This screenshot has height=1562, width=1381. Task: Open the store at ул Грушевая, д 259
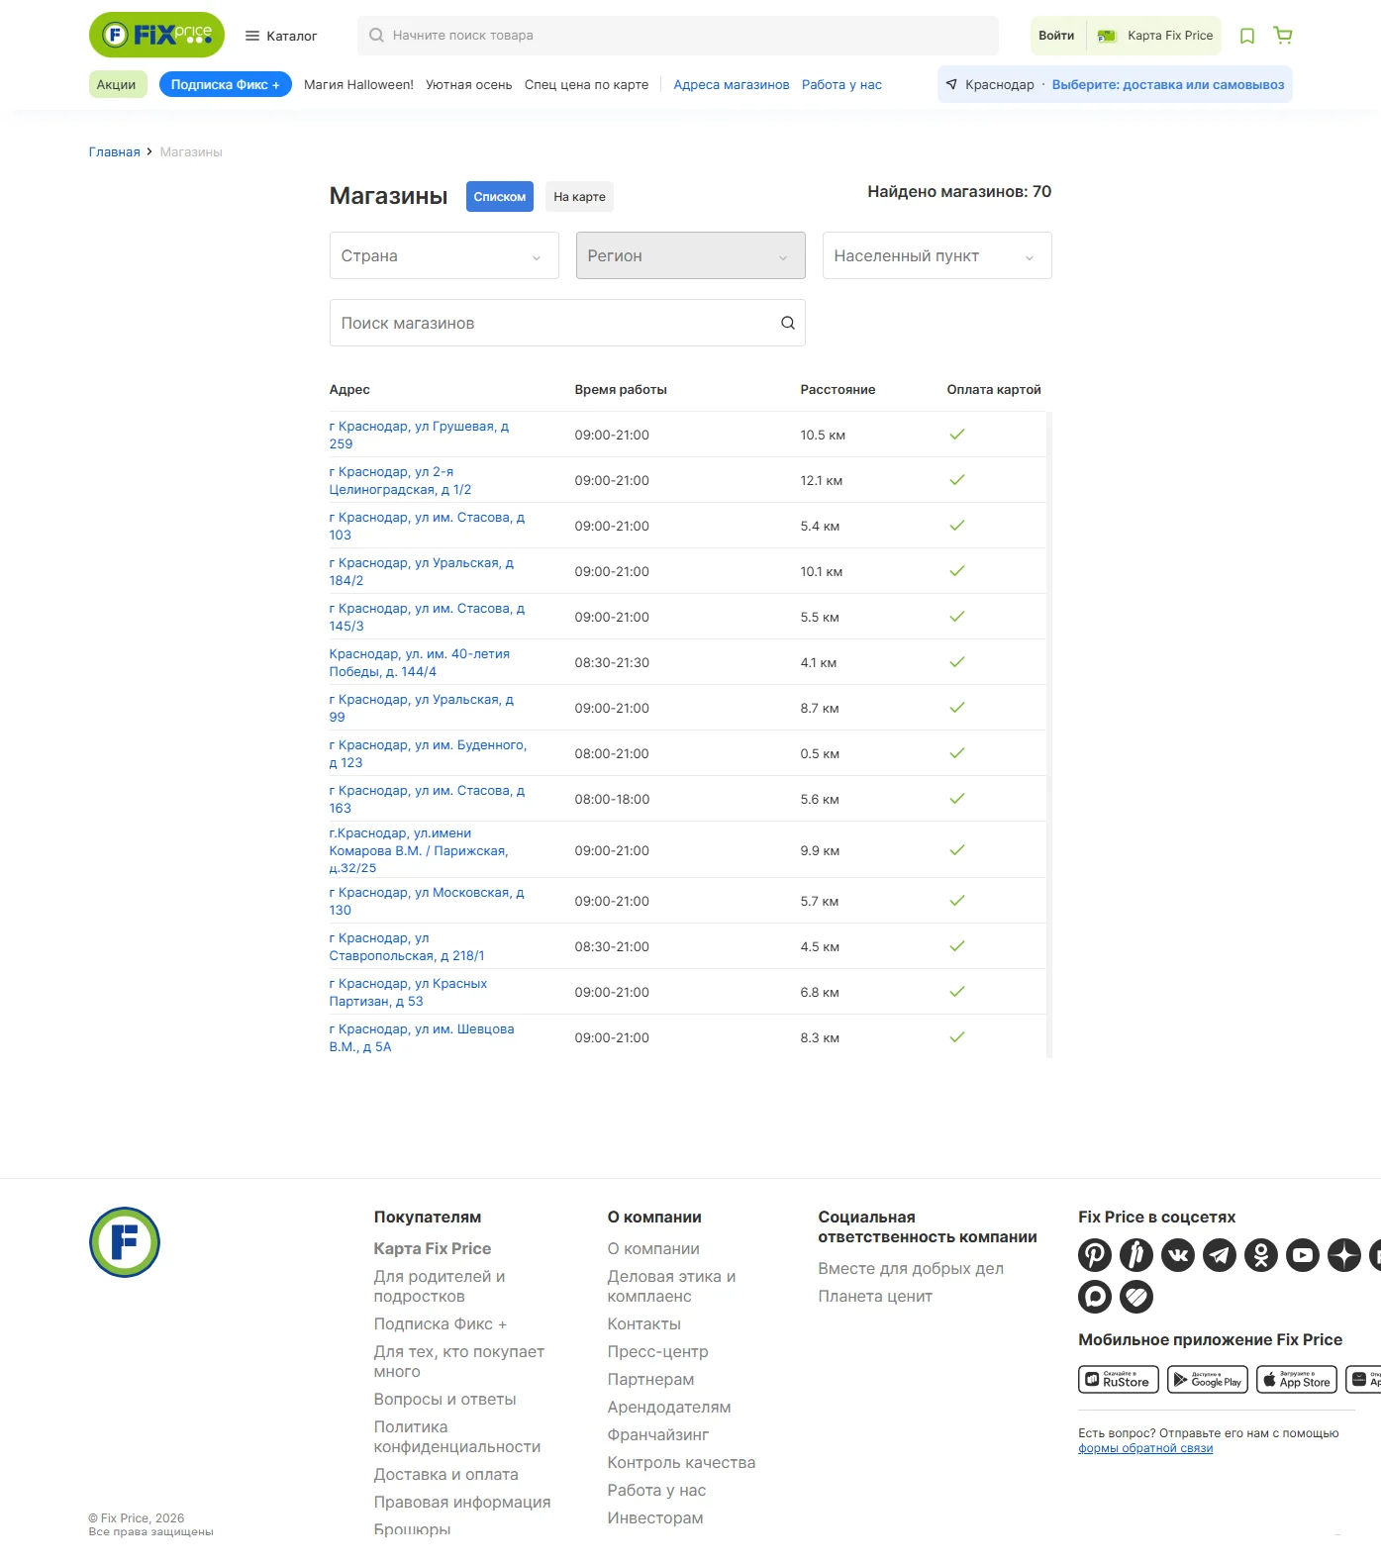point(420,435)
